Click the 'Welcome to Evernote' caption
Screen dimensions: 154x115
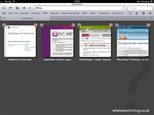click(x=20, y=60)
